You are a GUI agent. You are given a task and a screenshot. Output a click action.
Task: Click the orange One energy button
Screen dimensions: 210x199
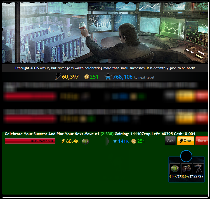click(x=186, y=141)
